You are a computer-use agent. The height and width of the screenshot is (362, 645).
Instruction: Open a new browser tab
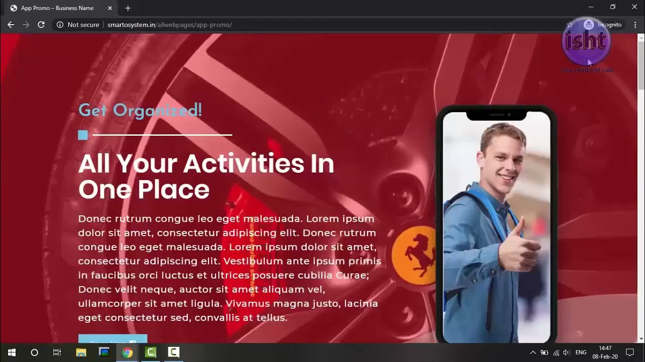coord(128,8)
